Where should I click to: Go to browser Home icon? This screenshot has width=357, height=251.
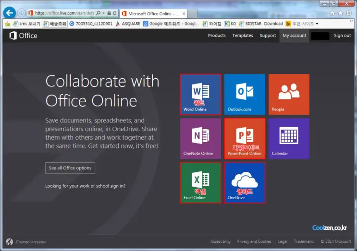(332, 13)
